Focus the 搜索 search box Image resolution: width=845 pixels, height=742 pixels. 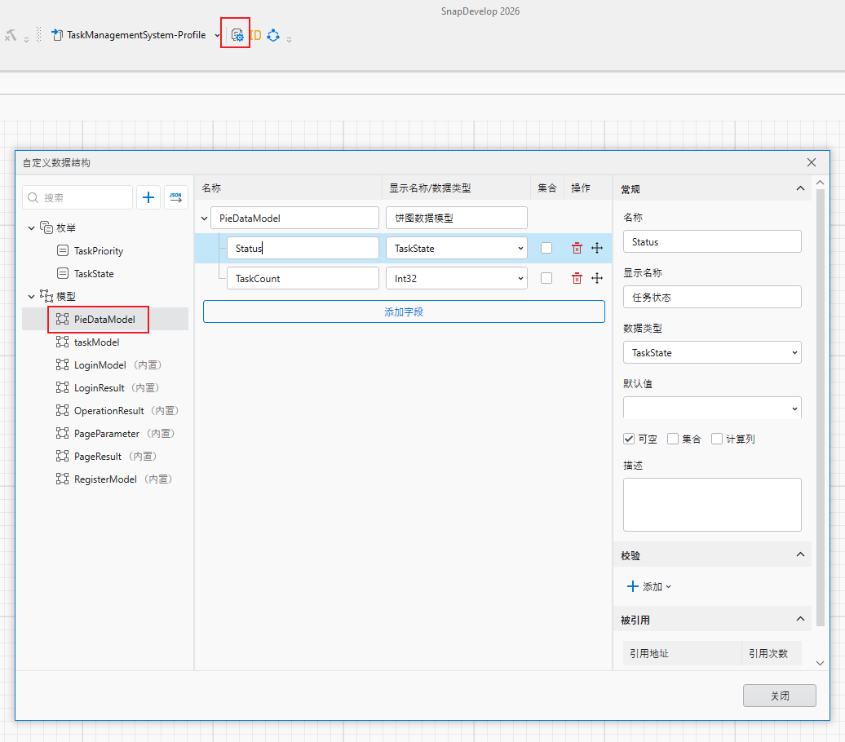tap(77, 198)
